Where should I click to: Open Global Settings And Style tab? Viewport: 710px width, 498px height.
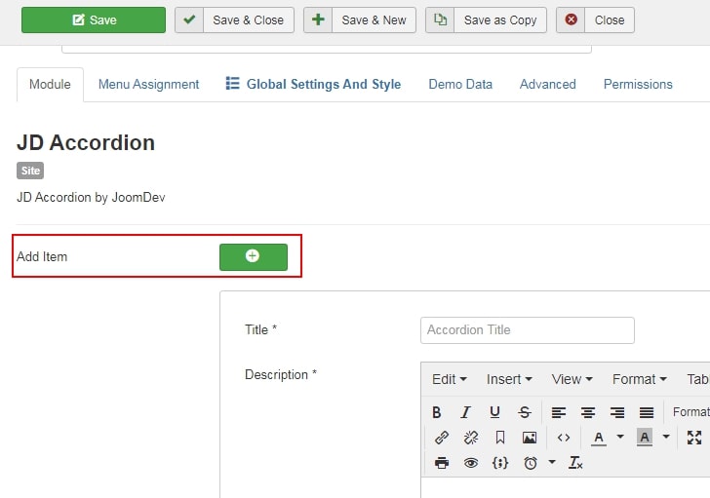[x=313, y=84]
